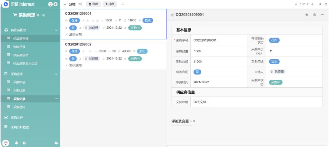329x147 pixels.
Task: Click the 创建 button
Action: click(94, 4)
